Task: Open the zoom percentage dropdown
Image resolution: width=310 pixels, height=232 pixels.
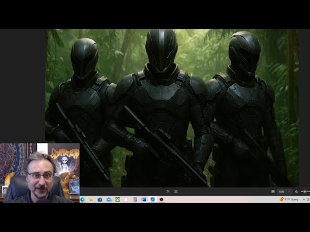Action: tap(285, 191)
